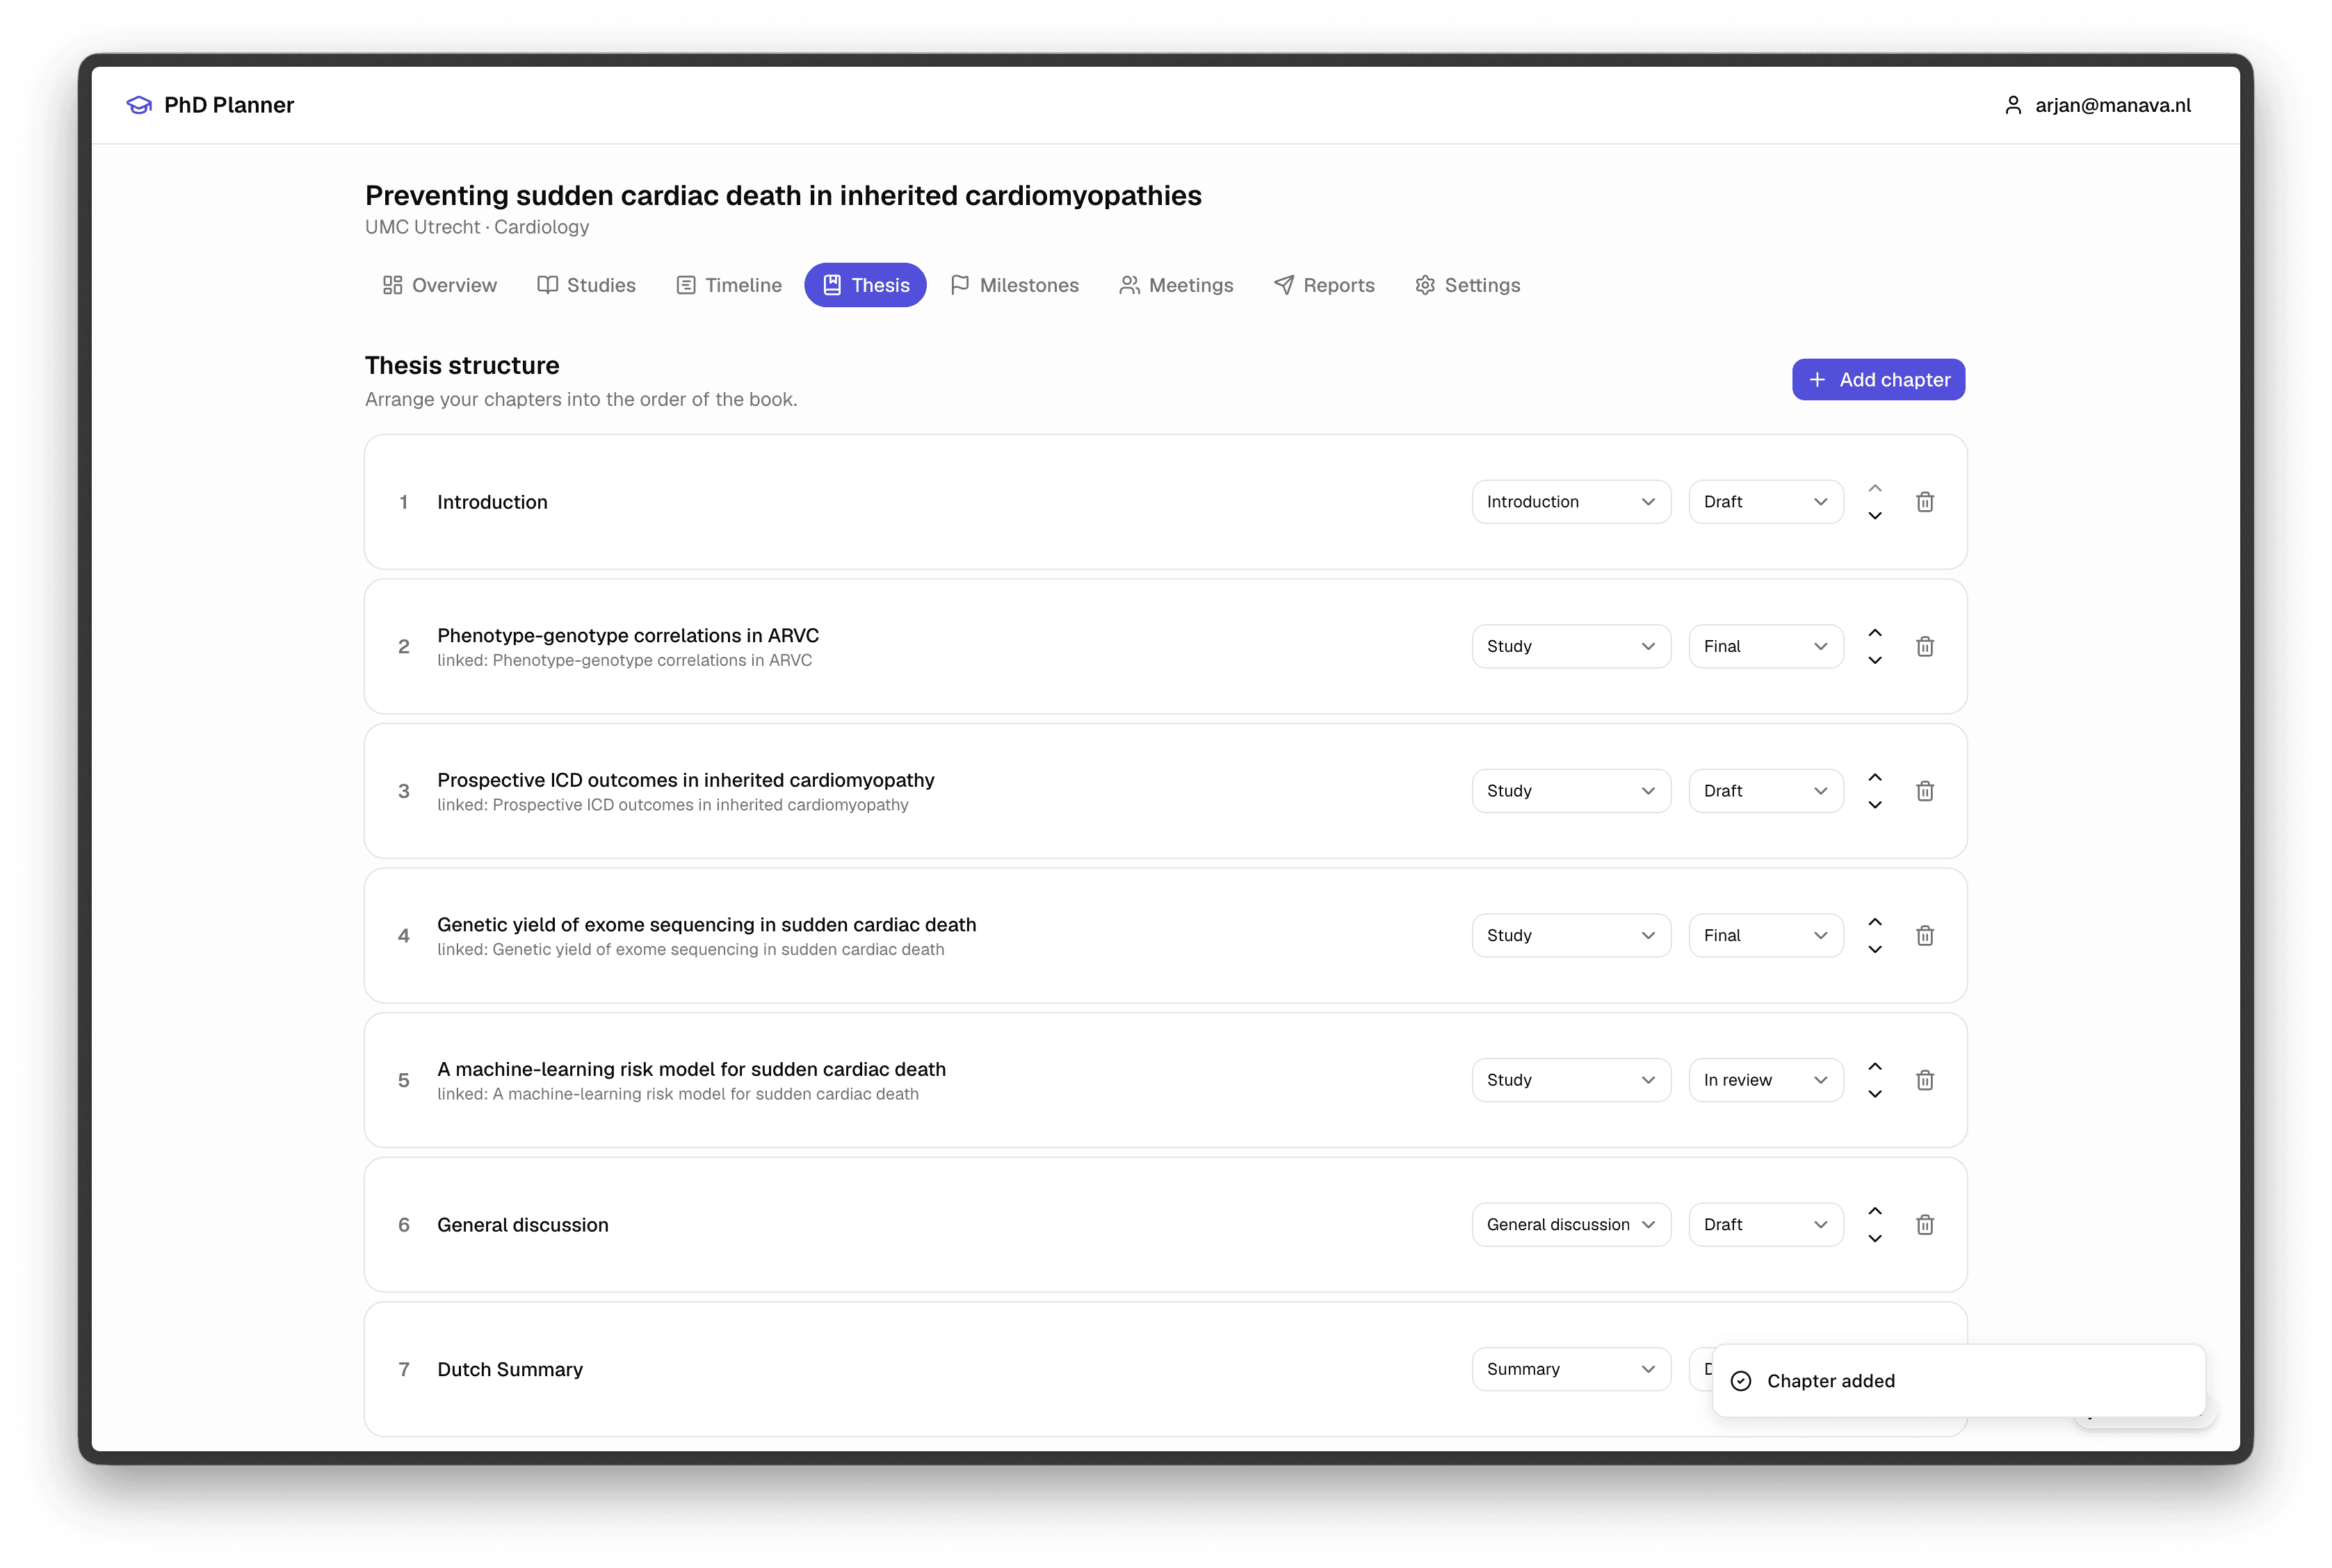The image size is (2332, 1568).
Task: Move Phenotype-genotype ARVC chapter down
Action: [x=1874, y=660]
